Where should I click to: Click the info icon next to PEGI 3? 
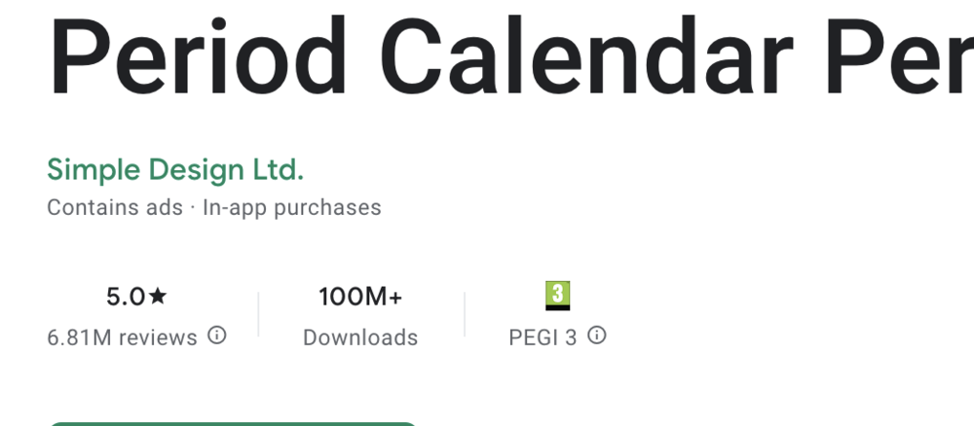tap(597, 336)
